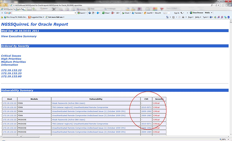Expand the Google search box dropdown arrow
This screenshot has height=141, width=232.
point(75,13)
